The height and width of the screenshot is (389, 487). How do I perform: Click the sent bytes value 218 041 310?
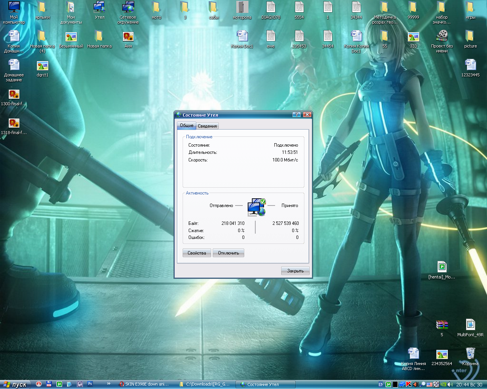pos(233,223)
